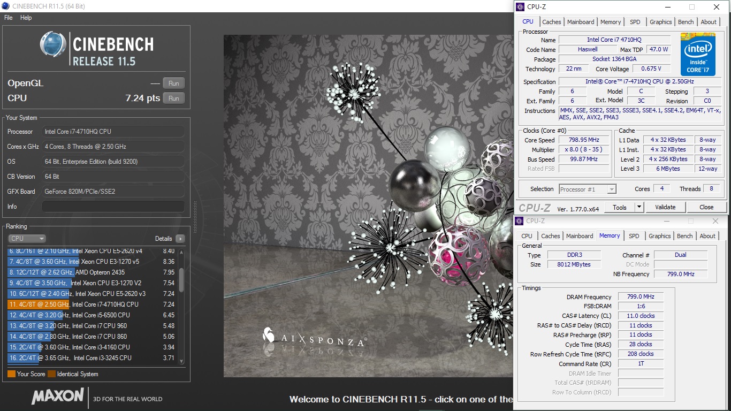Run the CPU benchmark
The width and height of the screenshot is (731, 411).
pyautogui.click(x=174, y=98)
